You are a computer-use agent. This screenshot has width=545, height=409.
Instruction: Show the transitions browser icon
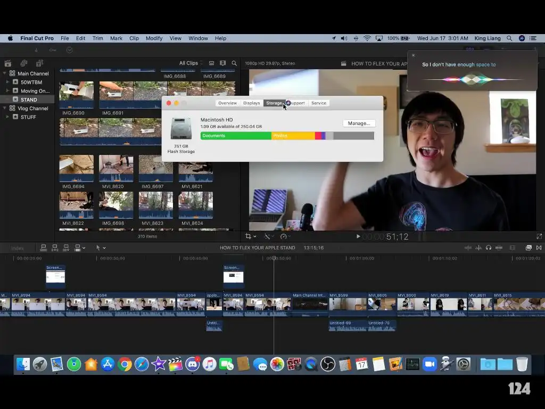click(x=539, y=248)
